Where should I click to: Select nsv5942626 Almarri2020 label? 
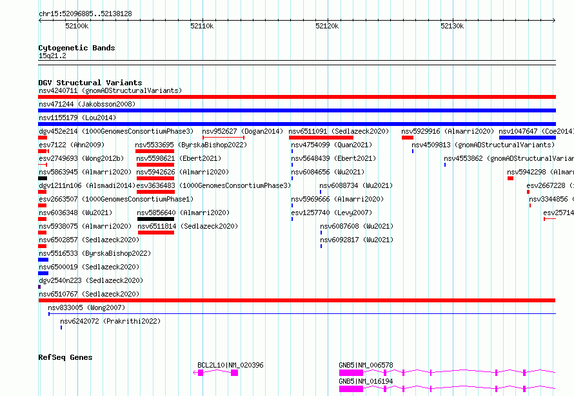(183, 172)
